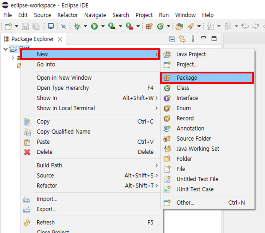
Task: Click the Open Type toolbar icon
Action: [179, 26]
